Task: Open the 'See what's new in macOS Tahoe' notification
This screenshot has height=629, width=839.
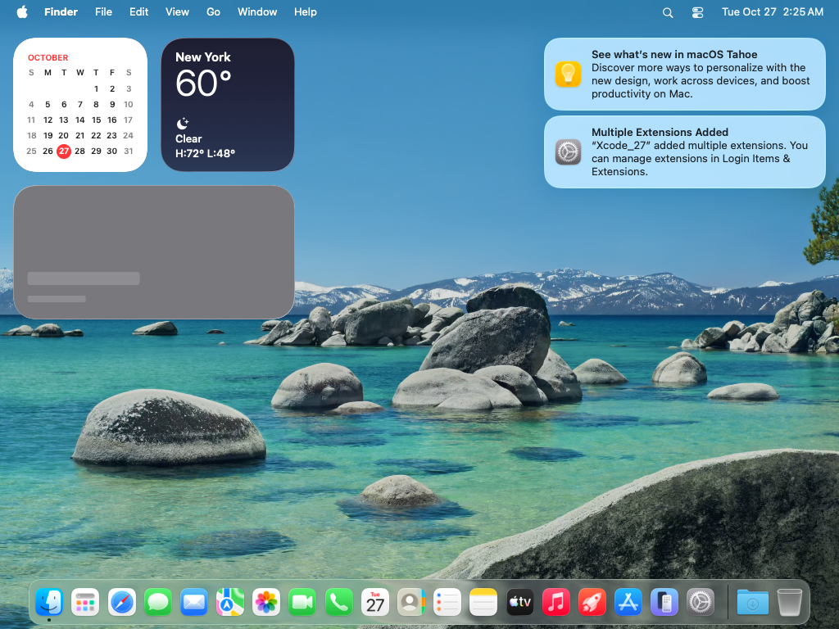Action: (684, 74)
